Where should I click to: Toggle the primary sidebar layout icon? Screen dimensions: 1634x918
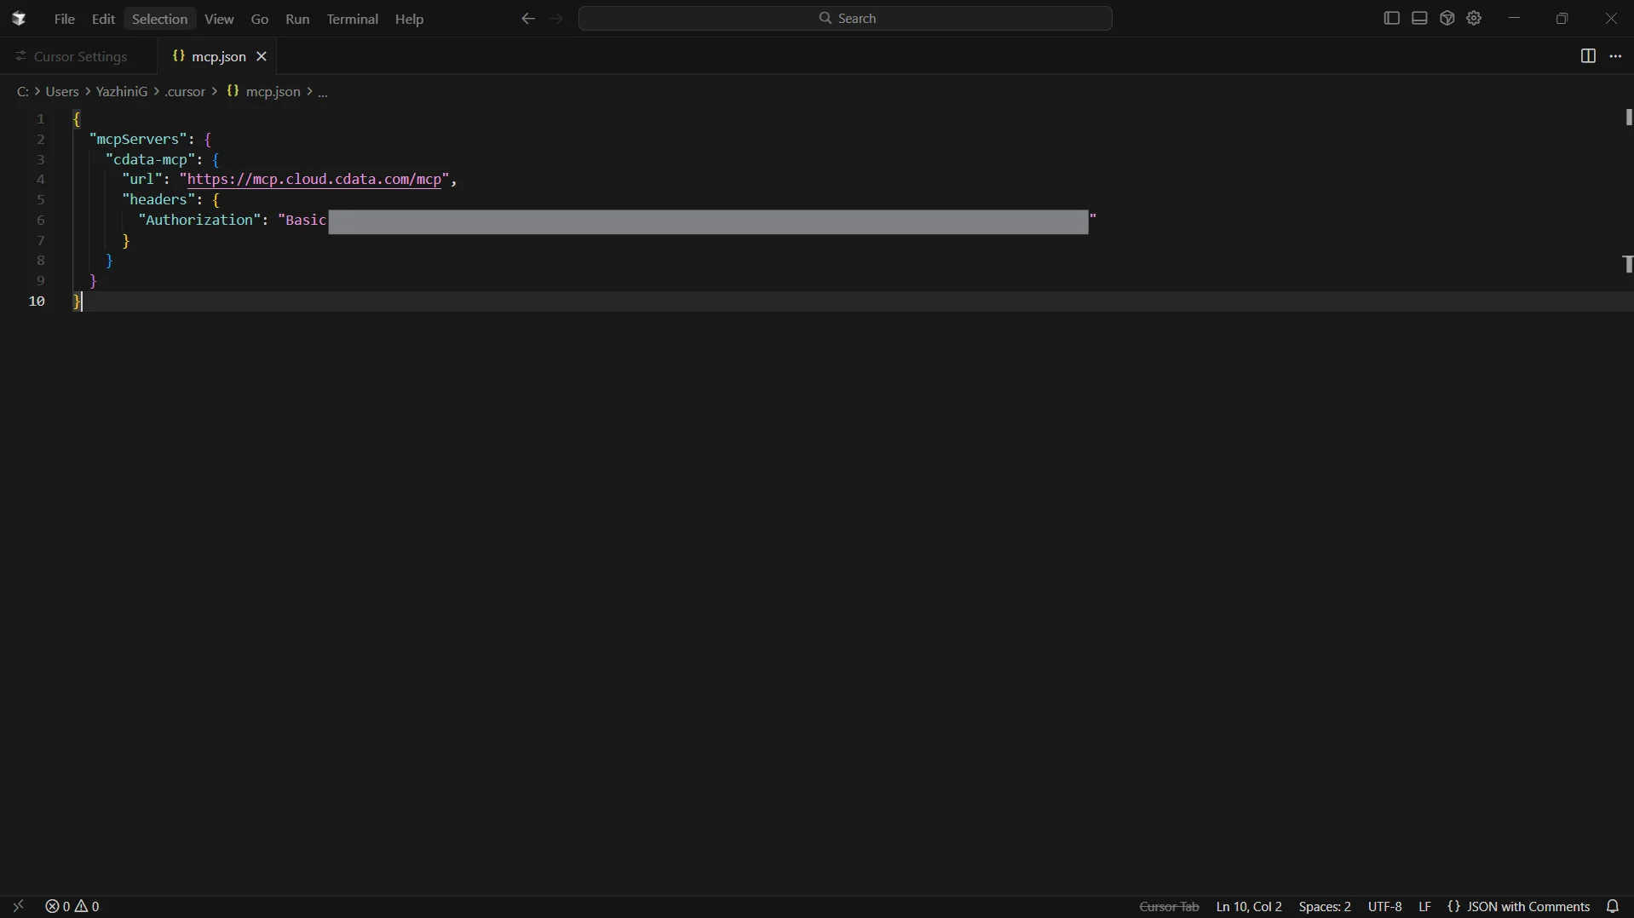pos(1391,19)
